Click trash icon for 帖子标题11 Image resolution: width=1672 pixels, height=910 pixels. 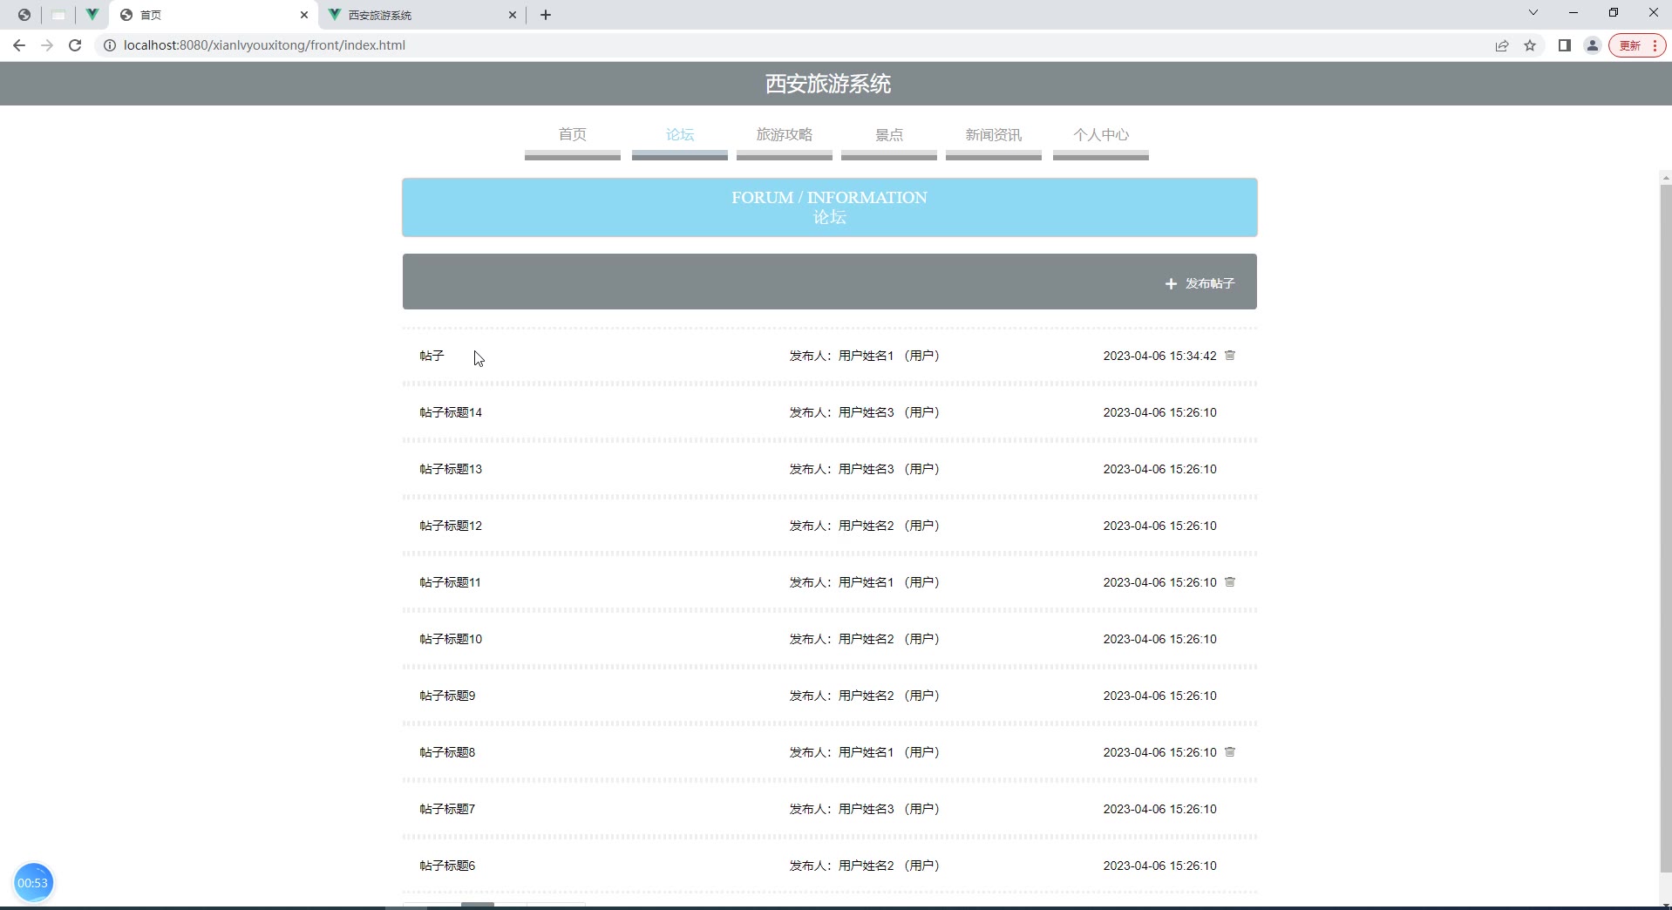[x=1229, y=582]
